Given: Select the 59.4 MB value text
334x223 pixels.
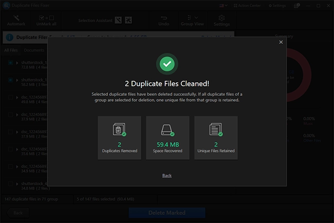Looking at the screenshot, I should 168,144.
